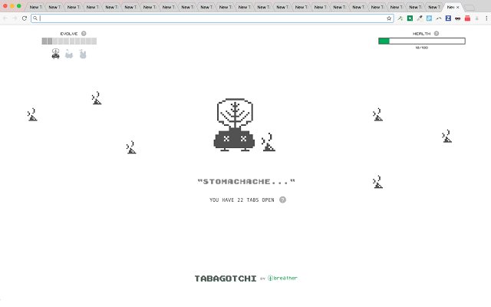Image resolution: width=491 pixels, height=307 pixels.
Task: Click the Health help question mark
Action: [x=437, y=34]
